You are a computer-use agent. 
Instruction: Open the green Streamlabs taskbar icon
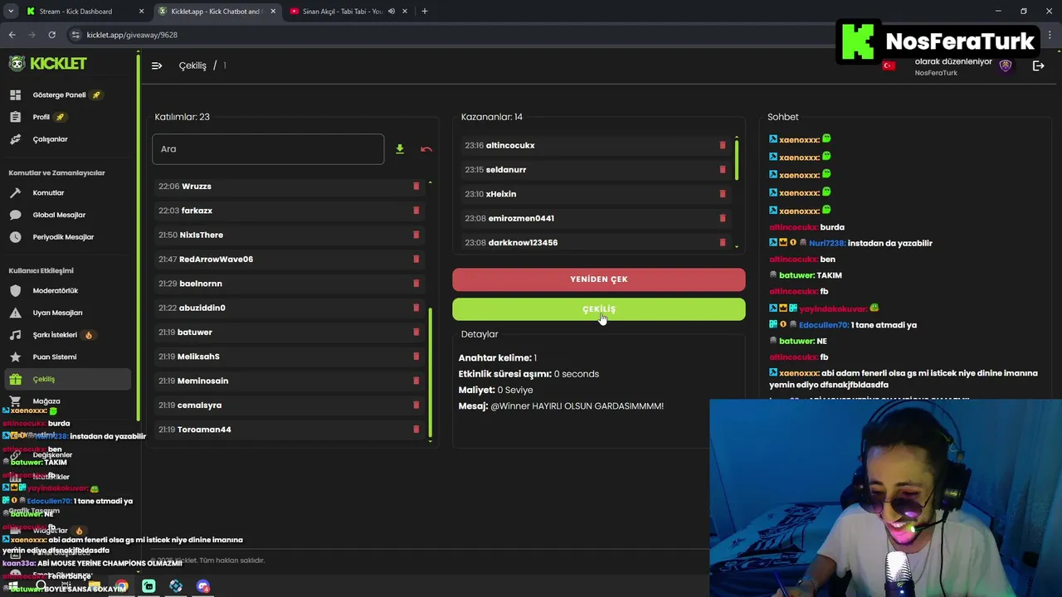pos(149,586)
